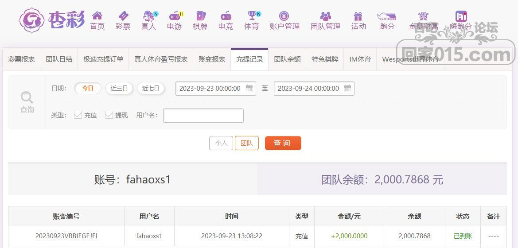Click the 用户名 column header in table
518x248 pixels.
149,216
